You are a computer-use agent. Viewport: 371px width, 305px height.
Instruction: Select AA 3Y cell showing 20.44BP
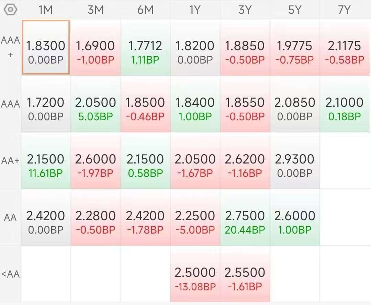click(x=245, y=217)
